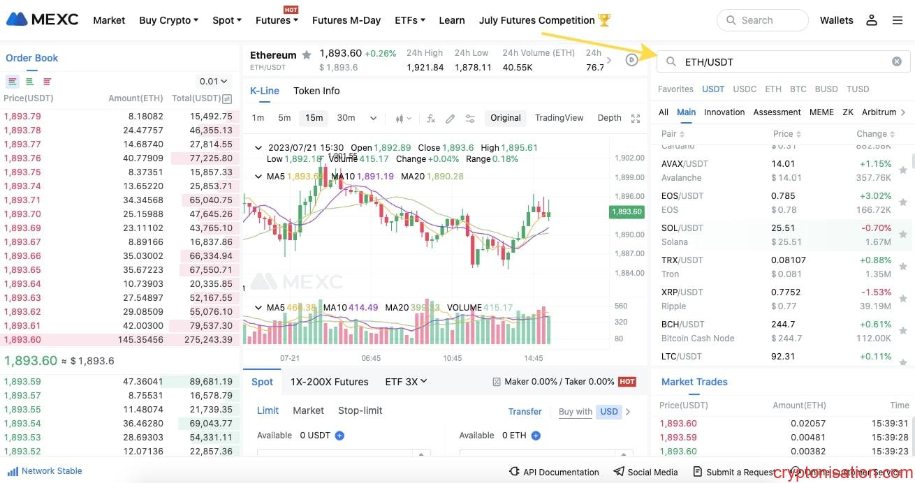Select the Market order type tab

[x=308, y=410]
